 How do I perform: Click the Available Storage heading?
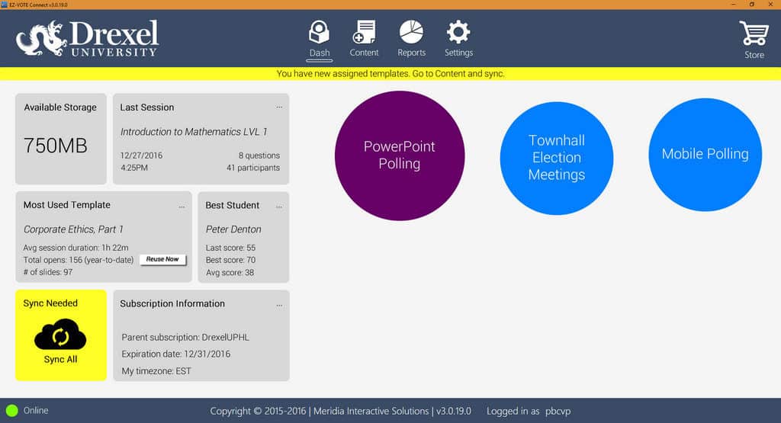(60, 107)
